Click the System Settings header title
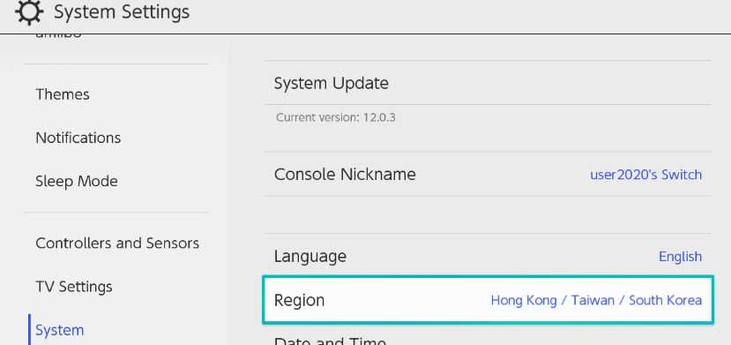 coord(122,12)
